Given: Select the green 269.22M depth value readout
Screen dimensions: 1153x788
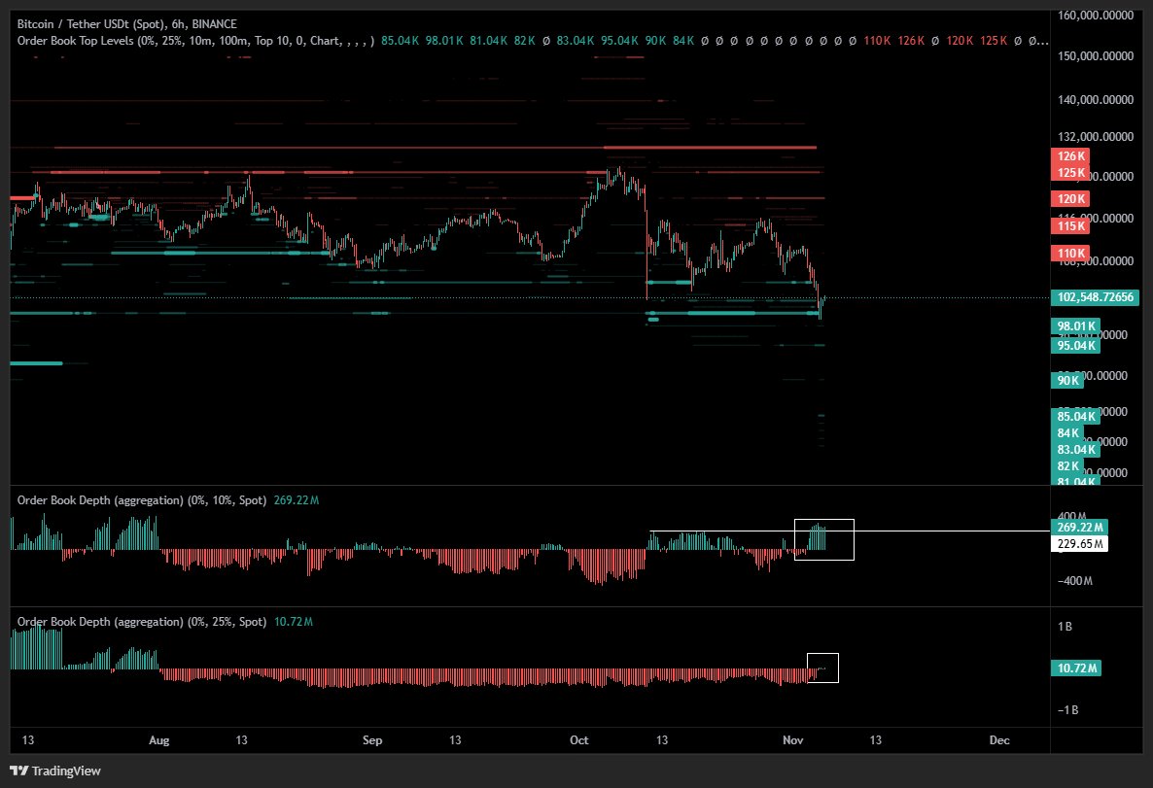Looking at the screenshot, I should click(1080, 527).
